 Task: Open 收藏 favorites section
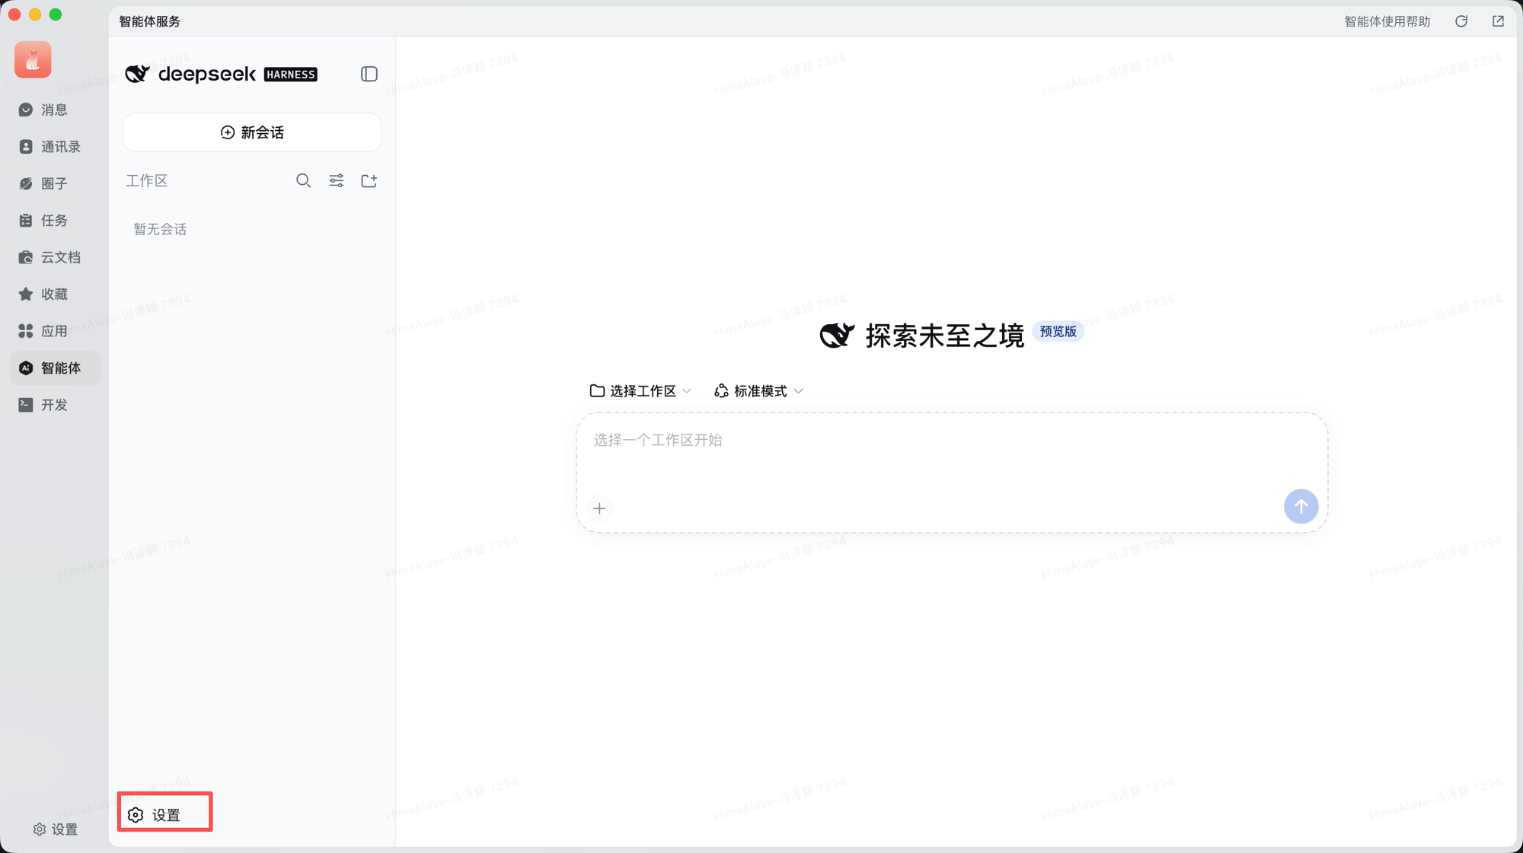[x=55, y=294]
